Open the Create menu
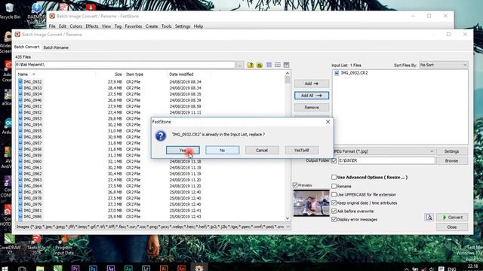The height and width of the screenshot is (271, 483). coord(152,26)
